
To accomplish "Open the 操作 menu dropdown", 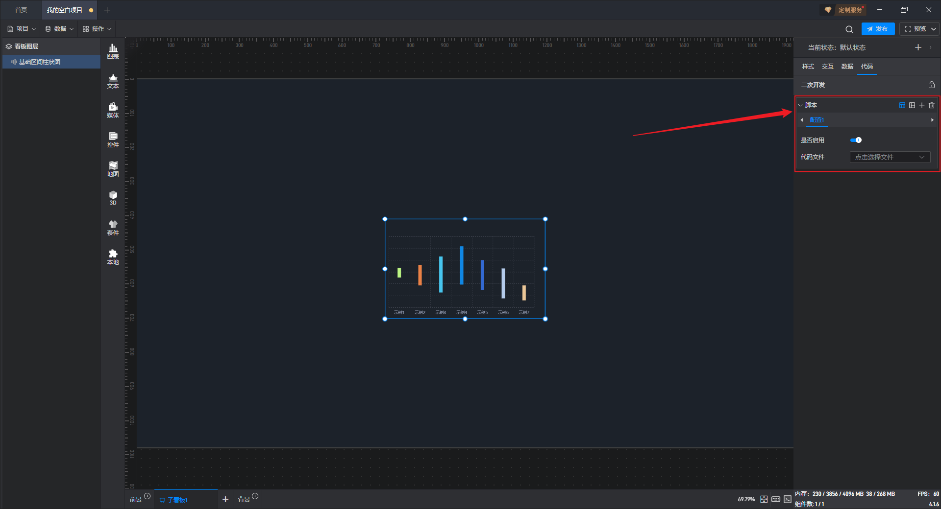I will pos(97,29).
